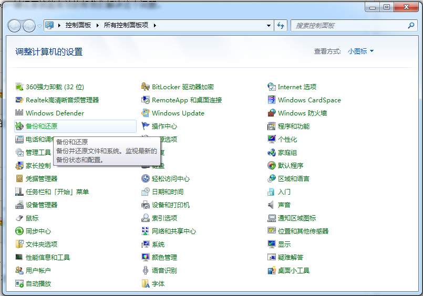Open the 备份和还原 link
Viewport: 423px width, 296px height.
[42, 126]
